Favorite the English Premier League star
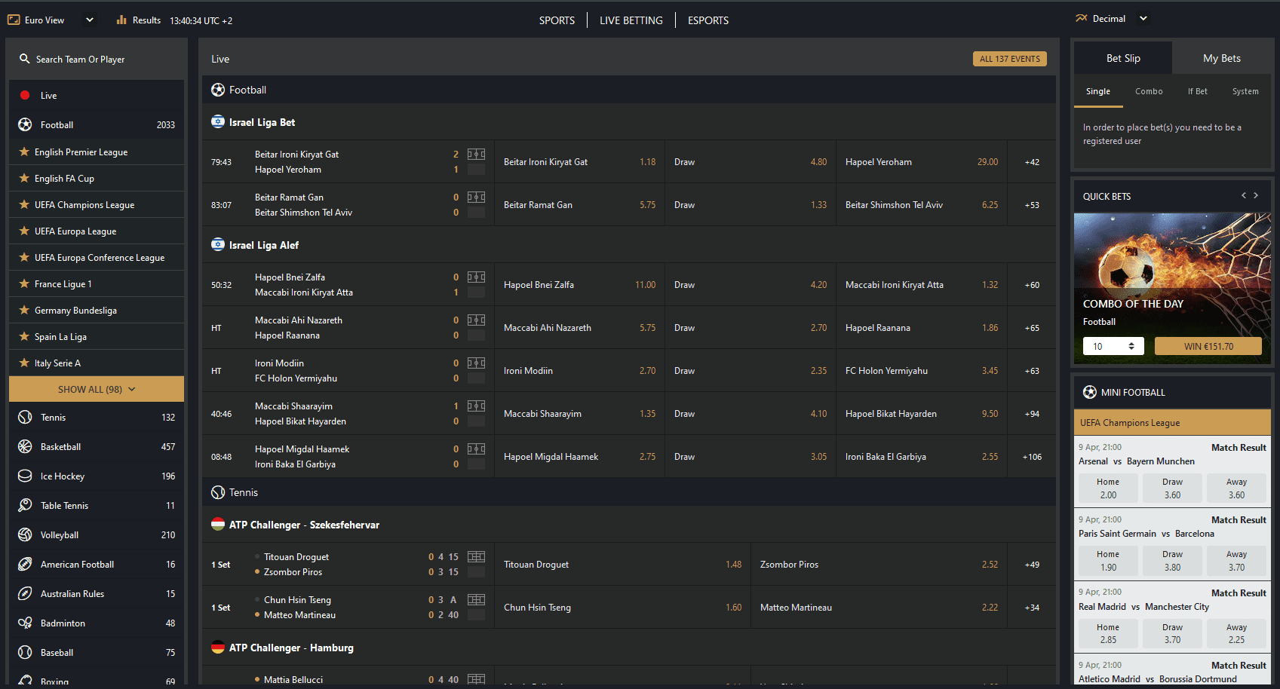The height and width of the screenshot is (689, 1280). (x=24, y=152)
